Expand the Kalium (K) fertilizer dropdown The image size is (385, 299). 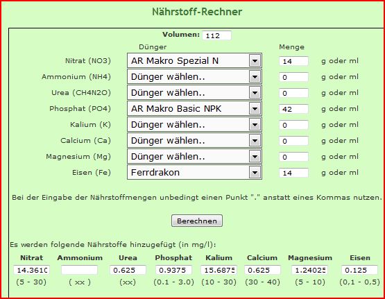pyautogui.click(x=194, y=124)
